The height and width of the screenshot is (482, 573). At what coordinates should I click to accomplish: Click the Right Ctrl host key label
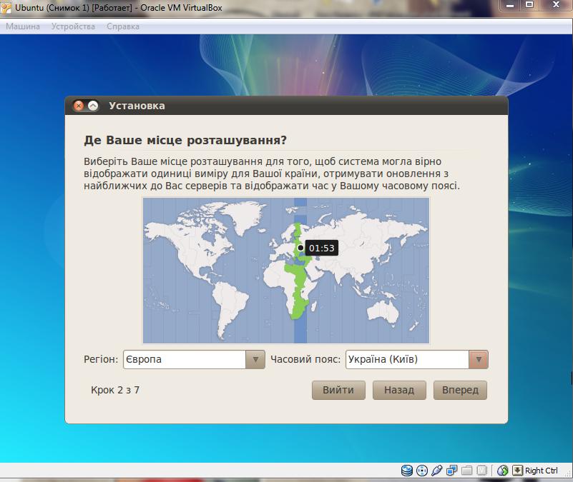pyautogui.click(x=542, y=471)
